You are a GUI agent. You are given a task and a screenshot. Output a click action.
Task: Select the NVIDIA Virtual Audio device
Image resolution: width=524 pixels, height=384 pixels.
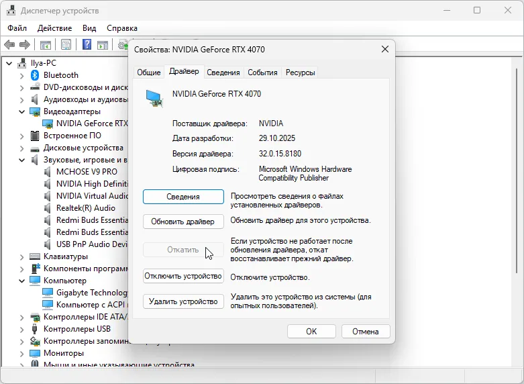click(92, 195)
